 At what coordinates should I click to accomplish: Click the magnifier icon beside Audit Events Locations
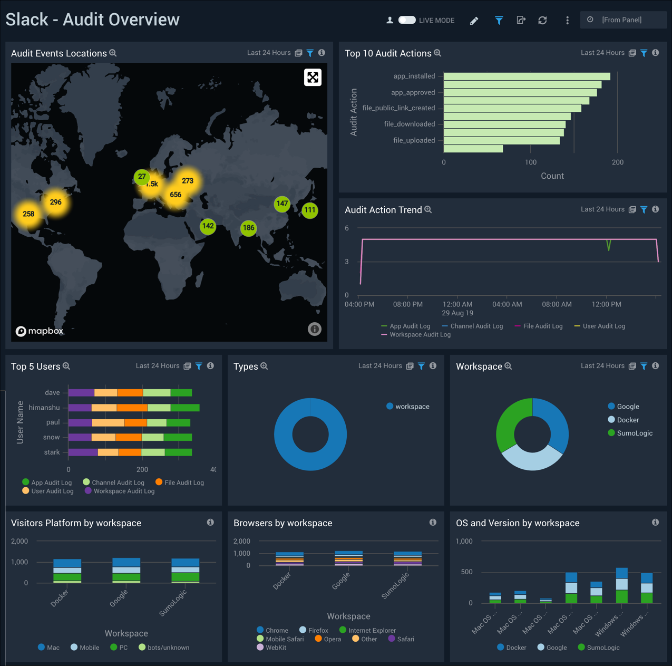(113, 53)
